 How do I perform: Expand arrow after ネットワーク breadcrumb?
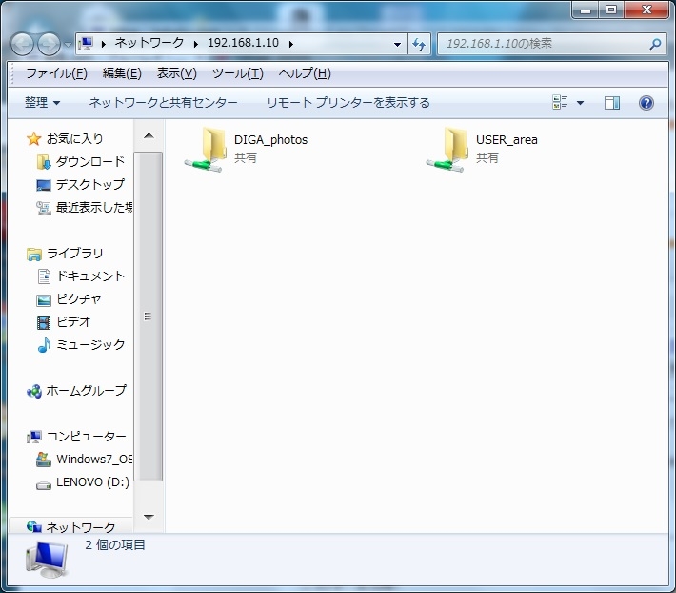tap(196, 44)
